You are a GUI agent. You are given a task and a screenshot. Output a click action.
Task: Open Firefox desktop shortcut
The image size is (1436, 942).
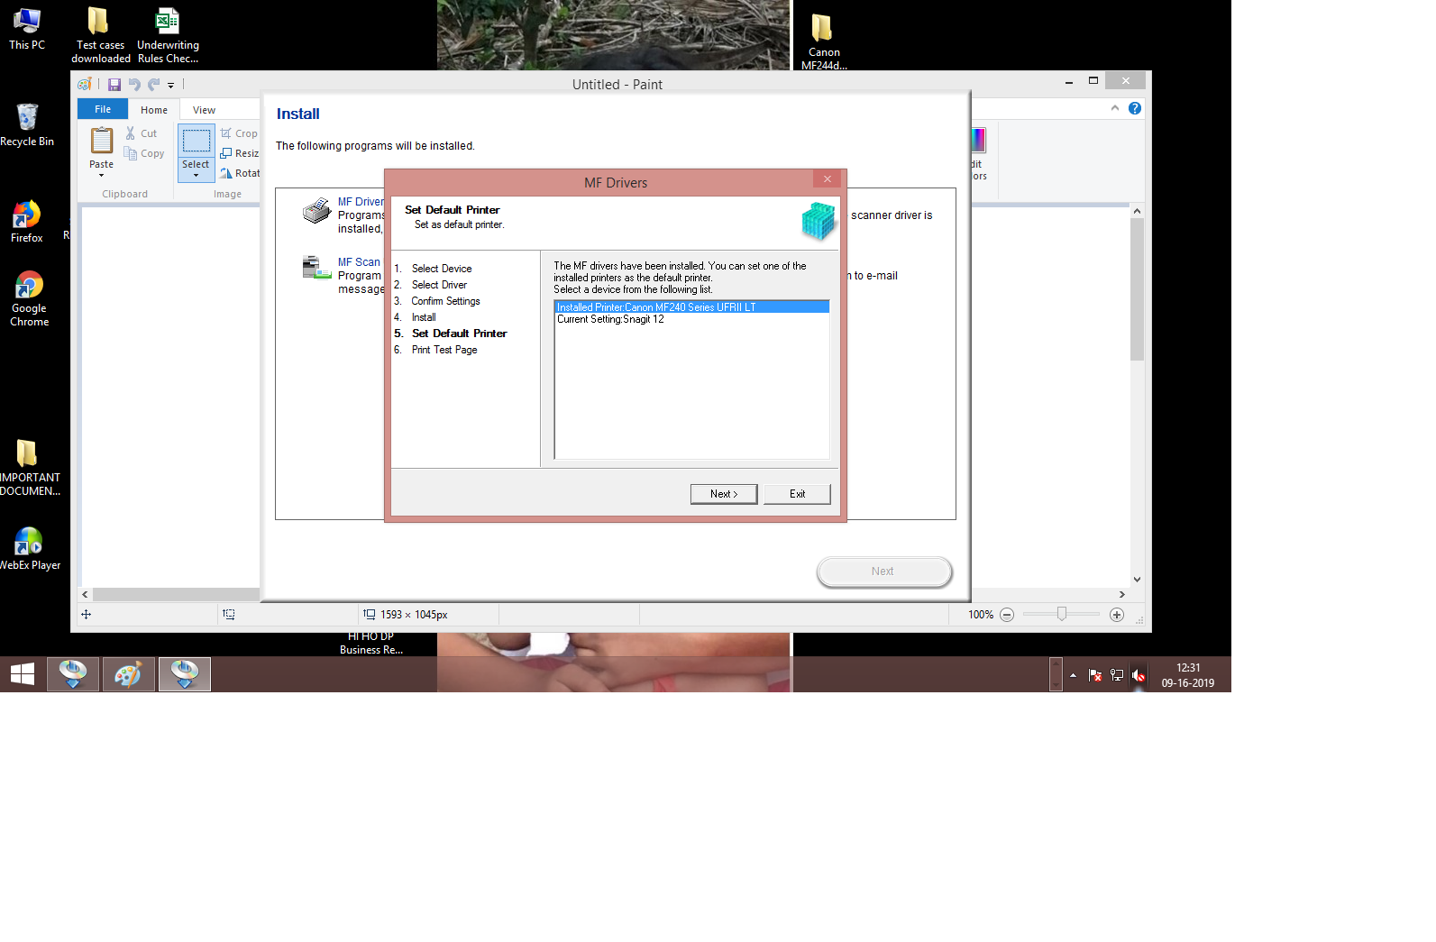[27, 222]
